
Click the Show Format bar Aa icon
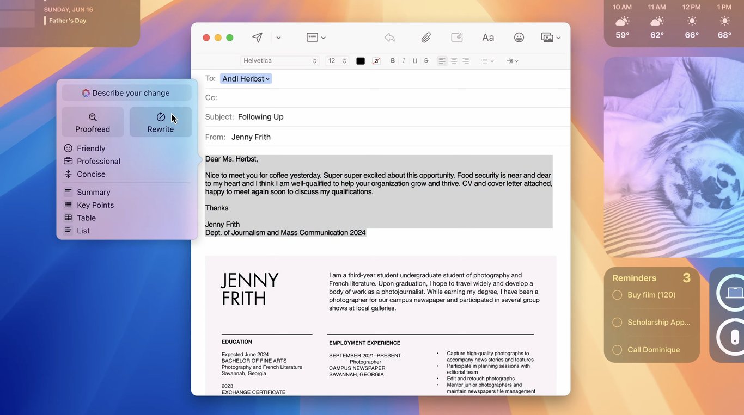tap(488, 38)
